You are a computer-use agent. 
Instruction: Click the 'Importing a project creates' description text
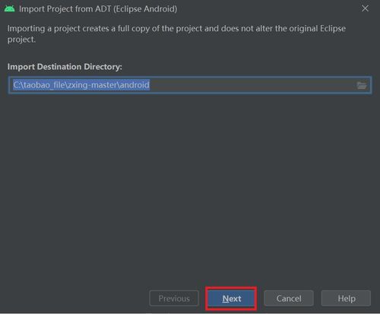(x=176, y=33)
